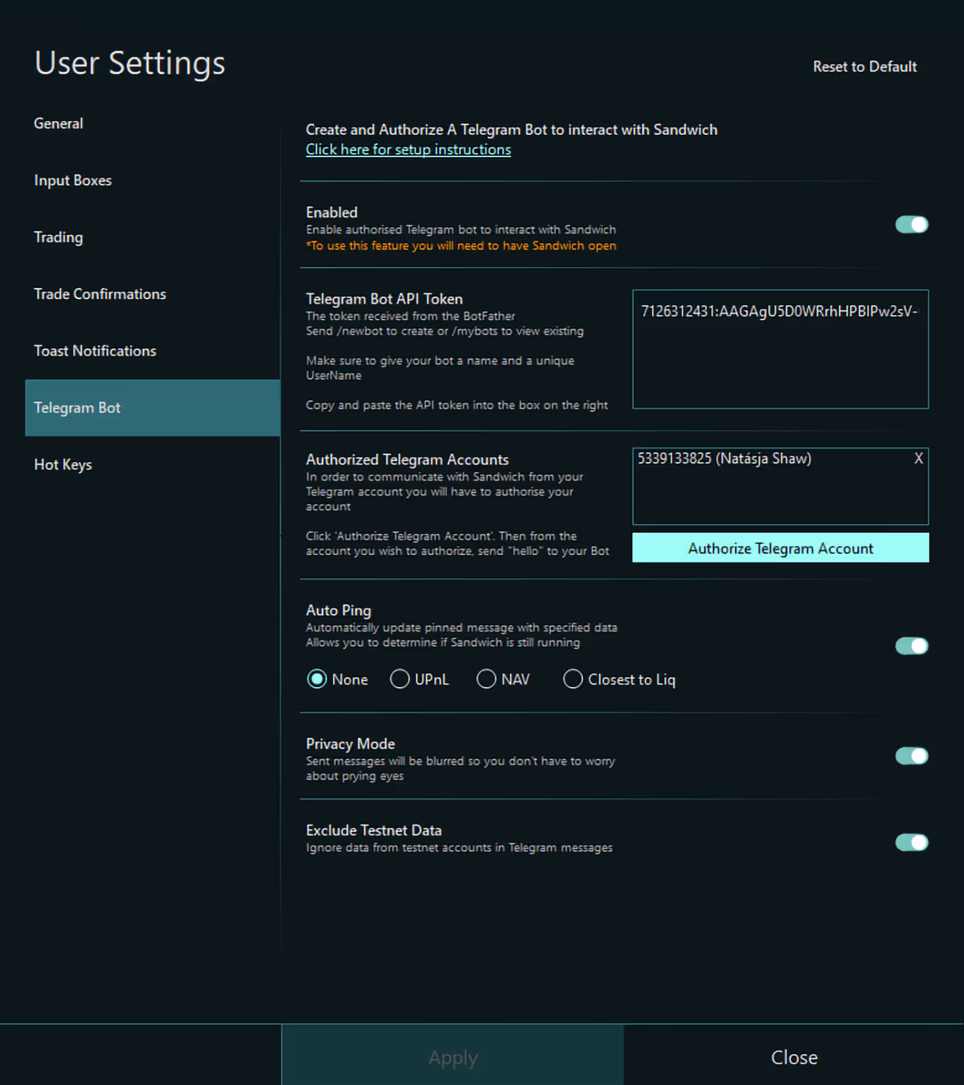Toggle the Auto Ping switch
The height and width of the screenshot is (1085, 964).
click(912, 646)
